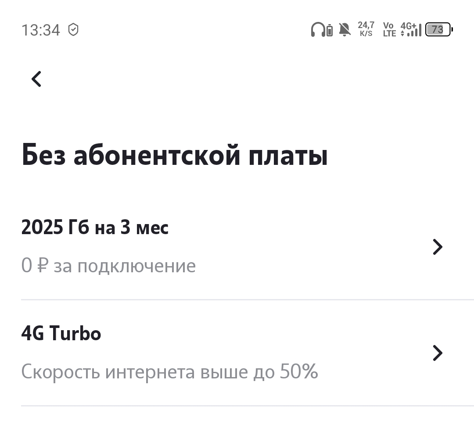Go back using the left arrow

point(36,79)
